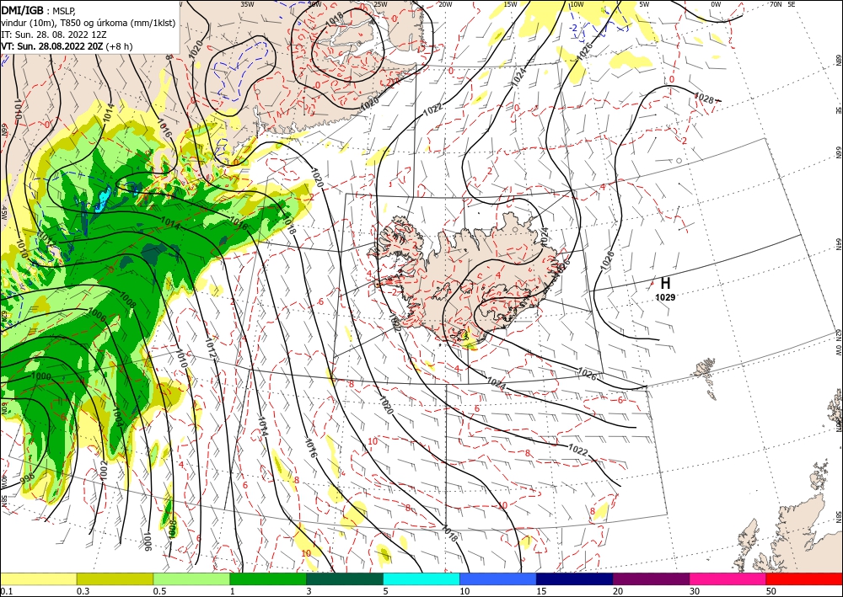This screenshot has width=843, height=597.
Task: Click the '35W' longitude label at top
Action: 247,4
